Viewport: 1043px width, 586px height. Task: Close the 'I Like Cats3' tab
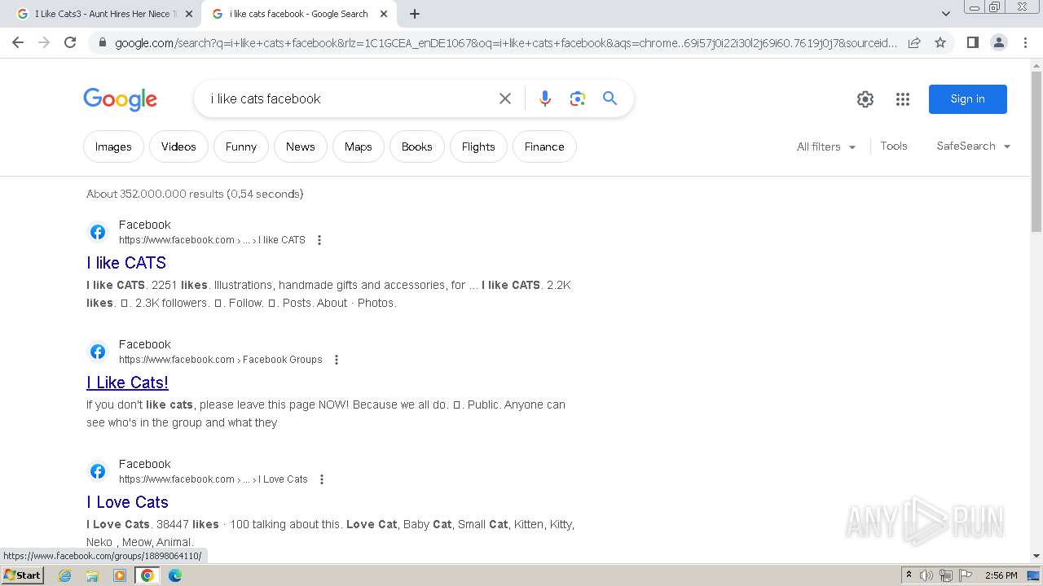coord(189,14)
